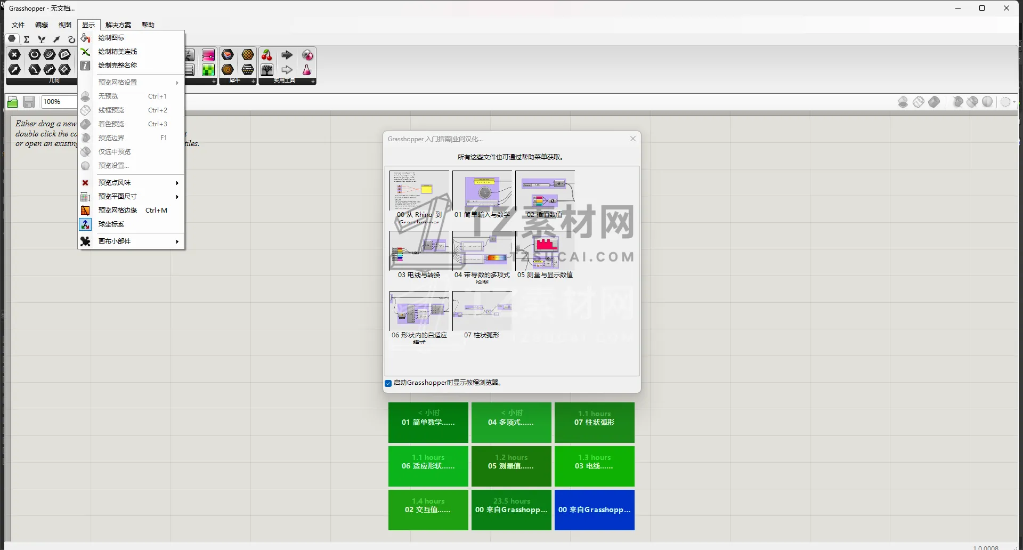Select the hatch pattern hexagon icon
The width and height of the screenshot is (1023, 550).
[248, 55]
